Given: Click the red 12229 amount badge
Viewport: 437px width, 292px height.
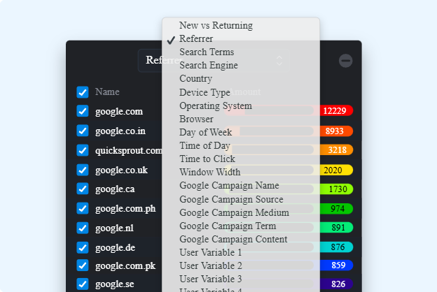Looking at the screenshot, I should (x=335, y=110).
